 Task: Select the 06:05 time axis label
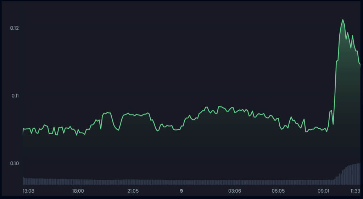[x=278, y=191]
